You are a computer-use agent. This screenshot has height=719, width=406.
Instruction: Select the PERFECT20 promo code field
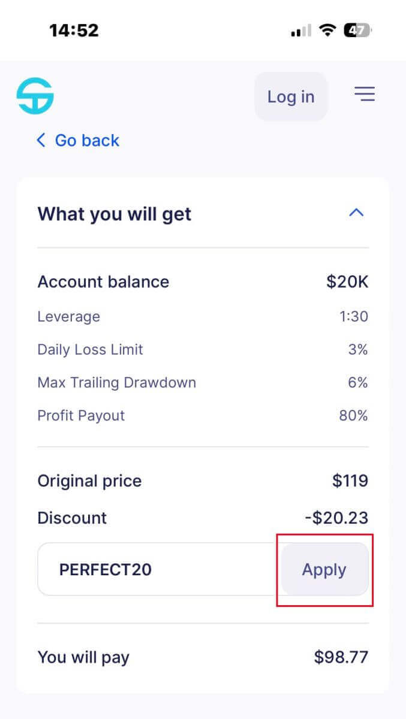[150, 569]
